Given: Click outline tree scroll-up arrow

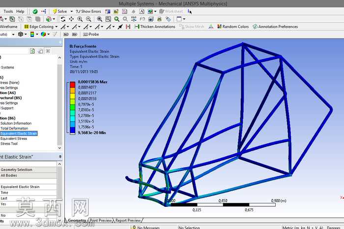Looking at the screenshot, I should tap(59, 58).
